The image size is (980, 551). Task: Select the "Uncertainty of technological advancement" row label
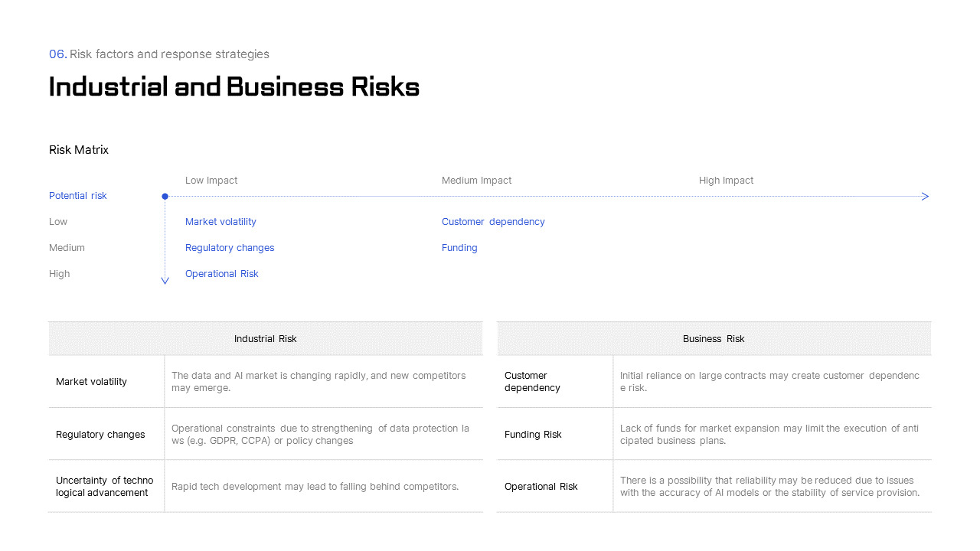point(105,487)
